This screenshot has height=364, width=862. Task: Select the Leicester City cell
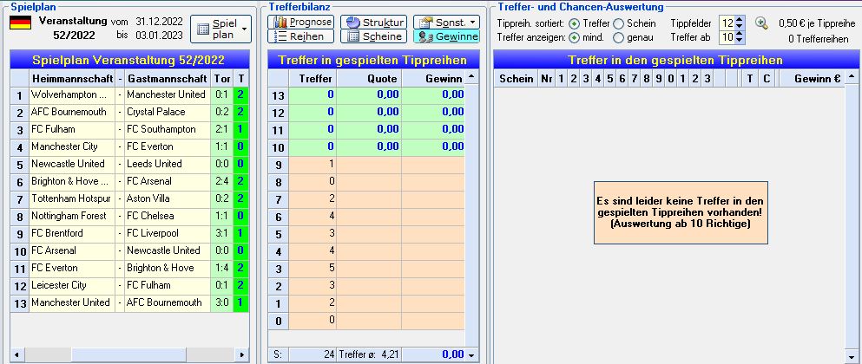click(x=72, y=285)
